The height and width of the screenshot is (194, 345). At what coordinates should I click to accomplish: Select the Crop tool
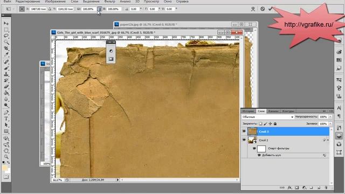pos(6,48)
